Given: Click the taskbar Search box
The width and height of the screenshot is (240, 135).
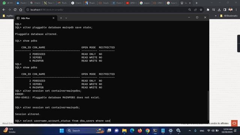Looking at the screenshot, I should [85, 130].
